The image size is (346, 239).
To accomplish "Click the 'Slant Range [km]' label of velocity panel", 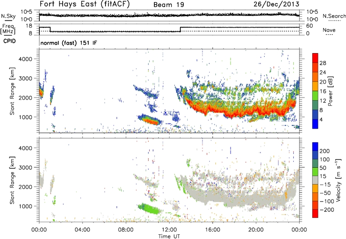I will tap(12, 180).
